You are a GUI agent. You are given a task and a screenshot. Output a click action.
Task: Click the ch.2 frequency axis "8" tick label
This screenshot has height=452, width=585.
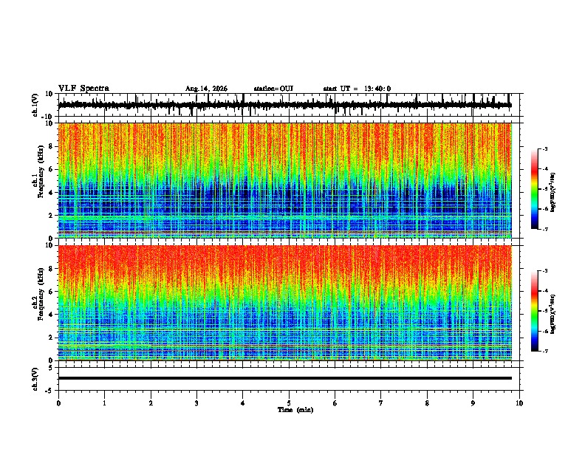51,269
